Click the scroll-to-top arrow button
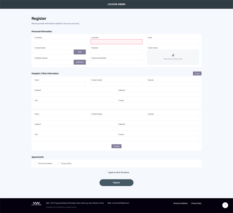 pyautogui.click(x=225, y=205)
